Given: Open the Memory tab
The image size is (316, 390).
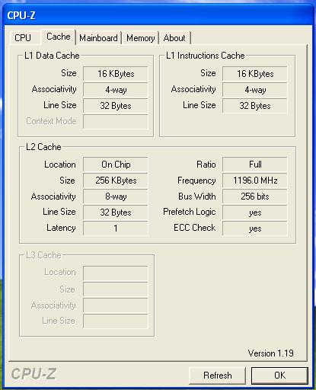Looking at the screenshot, I should pos(141,38).
